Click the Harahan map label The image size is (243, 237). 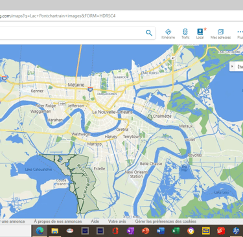pyautogui.click(x=55, y=120)
